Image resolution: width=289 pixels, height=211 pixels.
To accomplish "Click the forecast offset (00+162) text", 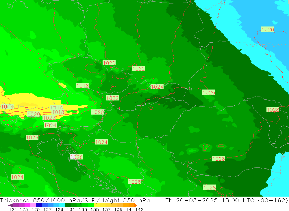I will coord(273,200).
